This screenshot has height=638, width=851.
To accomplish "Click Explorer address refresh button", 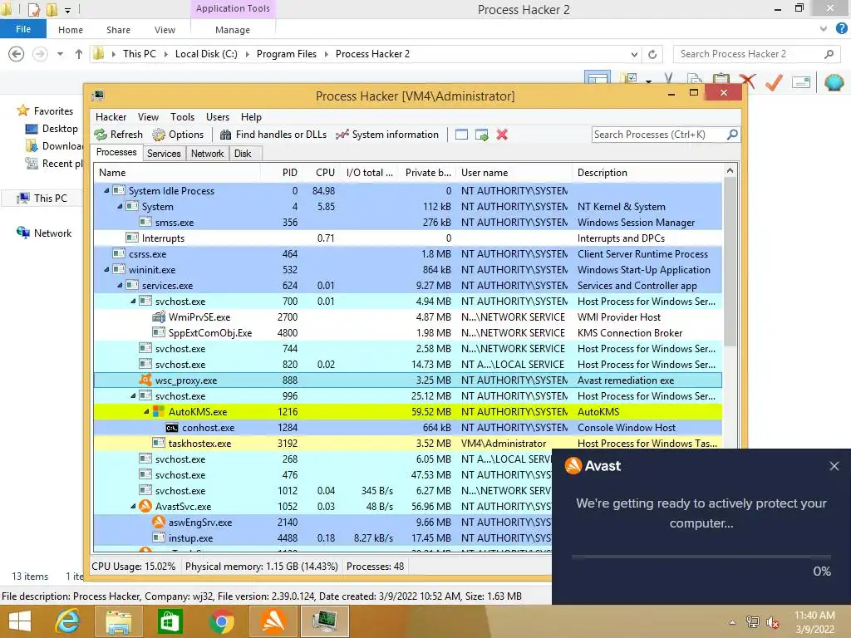I will [x=652, y=54].
